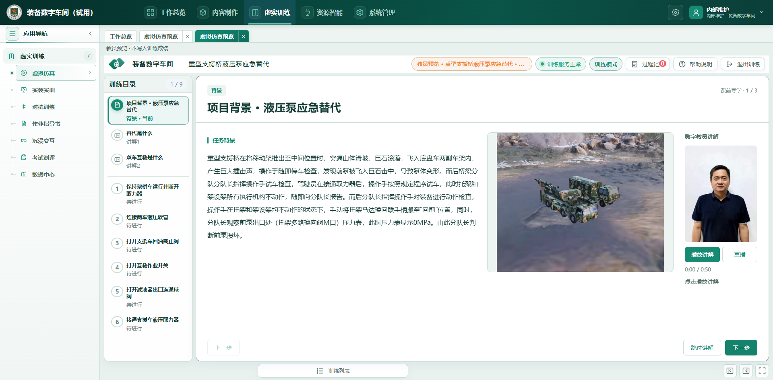773x380 pixels.
Task: Switch to 内容制作 top menu
Action: pos(218,12)
